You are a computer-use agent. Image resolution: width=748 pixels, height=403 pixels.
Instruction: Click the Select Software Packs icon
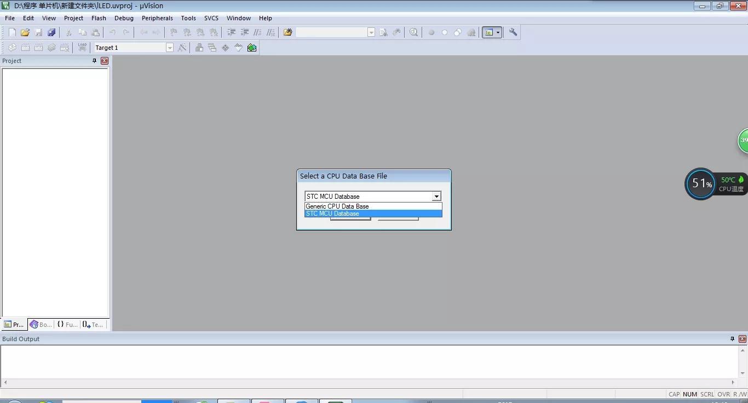[x=239, y=48]
